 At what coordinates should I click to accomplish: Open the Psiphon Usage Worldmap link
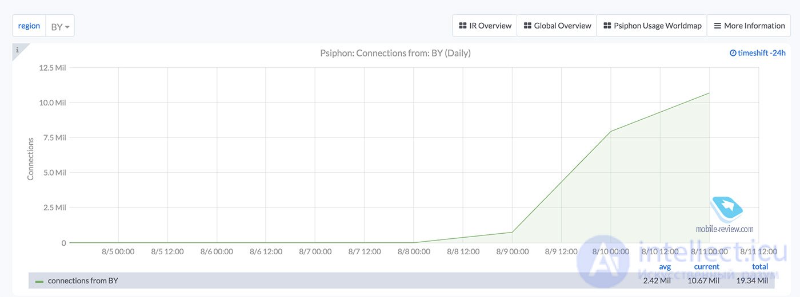click(652, 26)
